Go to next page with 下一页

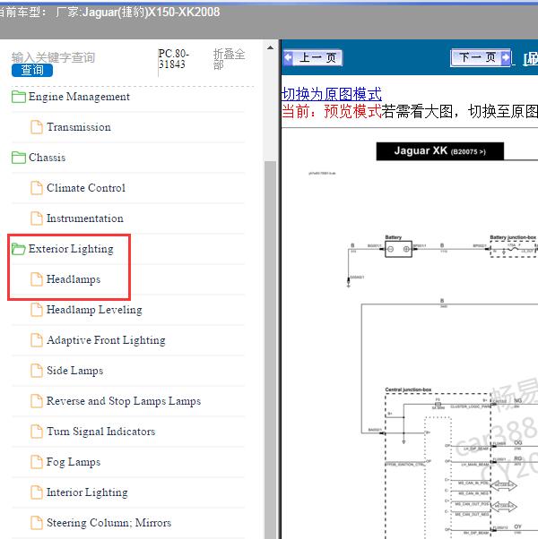[x=481, y=57]
